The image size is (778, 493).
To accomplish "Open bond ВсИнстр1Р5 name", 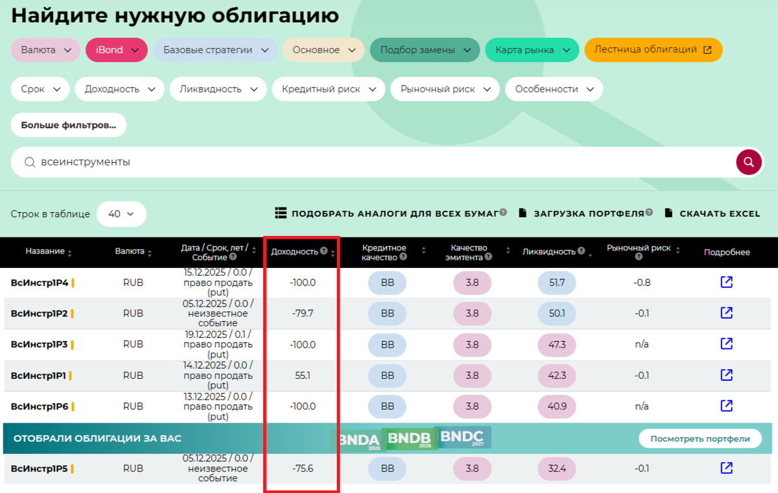I will coord(40,468).
